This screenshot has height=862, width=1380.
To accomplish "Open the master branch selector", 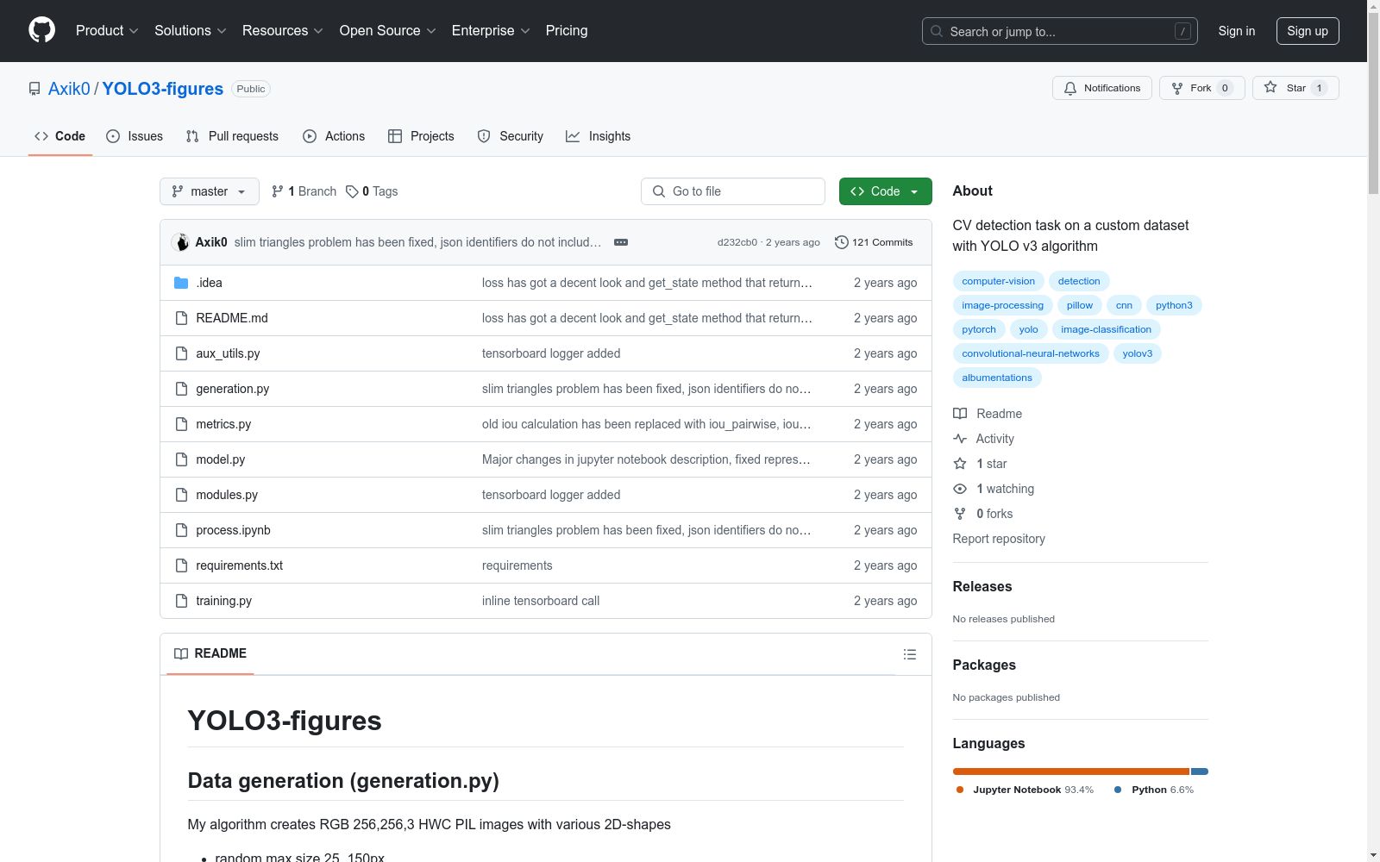I will coord(210,191).
